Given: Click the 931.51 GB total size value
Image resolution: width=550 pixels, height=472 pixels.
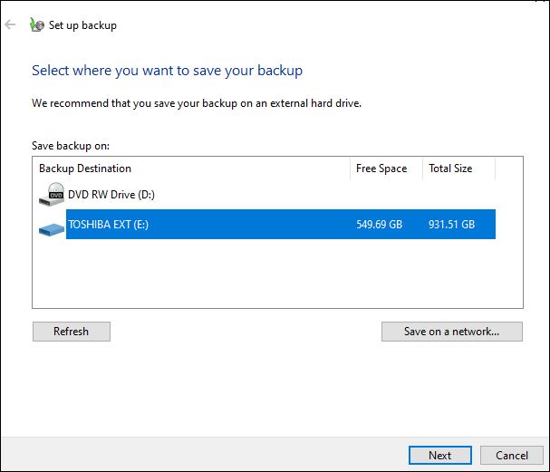Looking at the screenshot, I should [451, 225].
